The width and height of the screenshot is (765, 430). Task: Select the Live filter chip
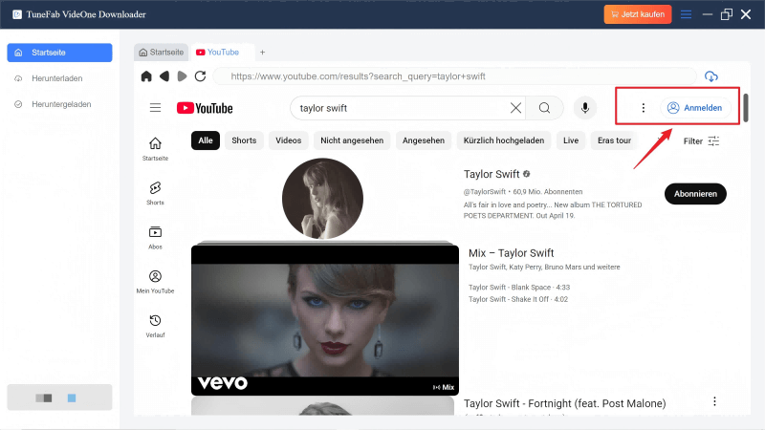[x=571, y=140]
